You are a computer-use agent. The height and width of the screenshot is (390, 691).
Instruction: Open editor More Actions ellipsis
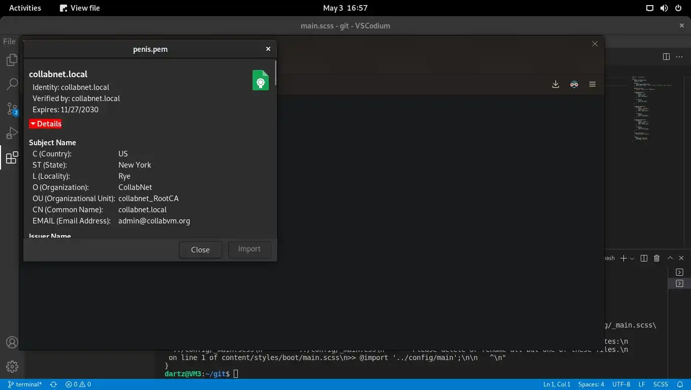679,56
